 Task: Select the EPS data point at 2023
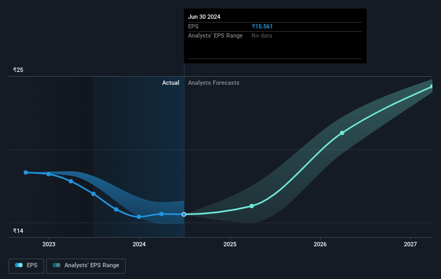[x=49, y=174]
